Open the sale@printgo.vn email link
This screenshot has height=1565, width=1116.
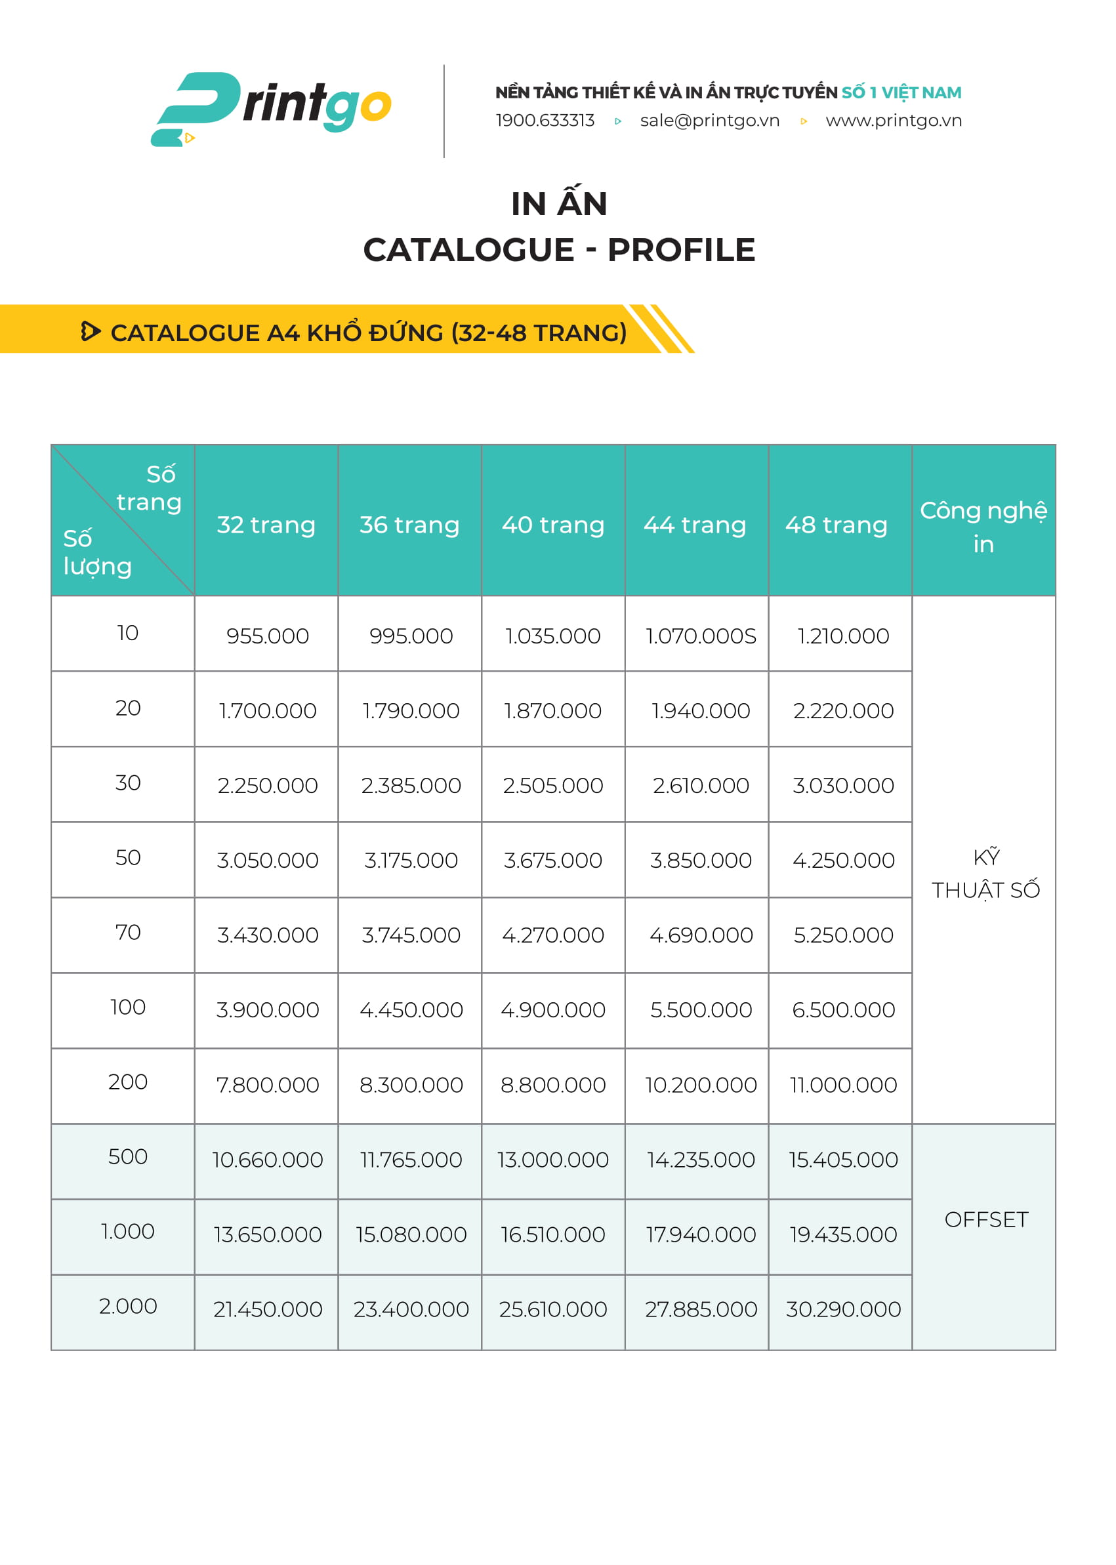pyautogui.click(x=709, y=121)
